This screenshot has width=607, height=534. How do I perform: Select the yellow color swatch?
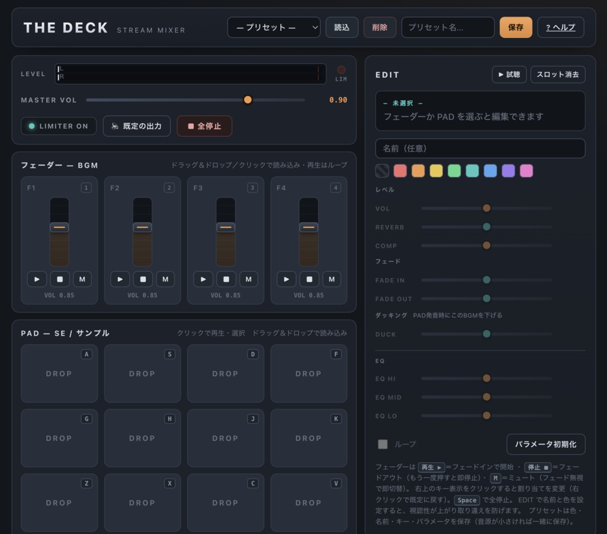tap(436, 171)
